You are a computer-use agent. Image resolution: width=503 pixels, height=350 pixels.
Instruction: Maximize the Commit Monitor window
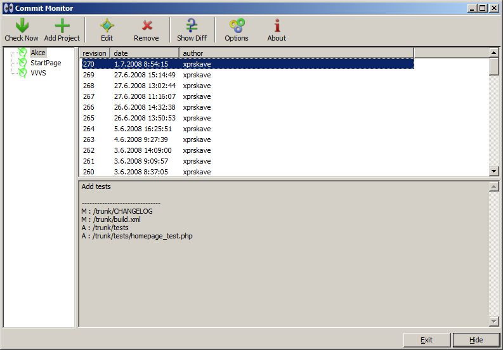coord(482,8)
